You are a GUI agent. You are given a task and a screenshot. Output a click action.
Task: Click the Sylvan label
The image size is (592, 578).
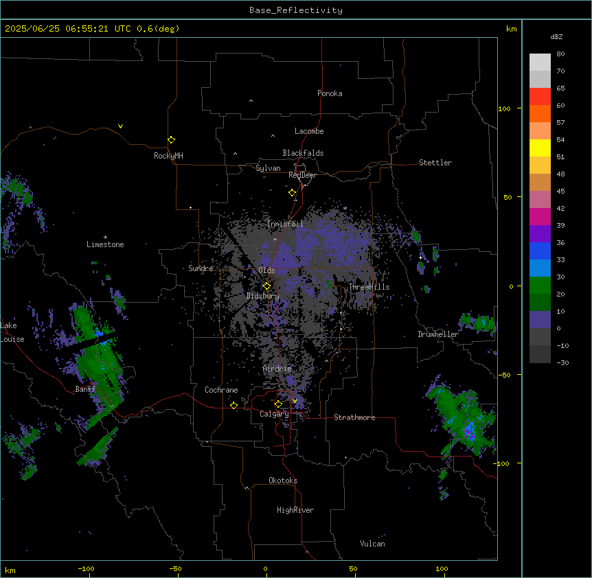click(268, 168)
